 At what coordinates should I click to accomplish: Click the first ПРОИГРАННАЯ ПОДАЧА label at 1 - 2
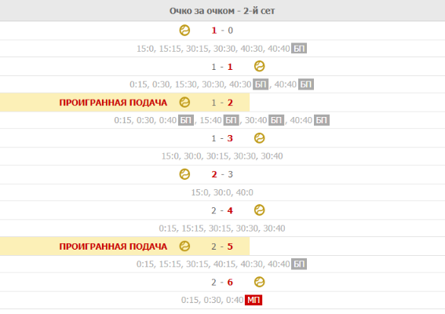[113, 103]
